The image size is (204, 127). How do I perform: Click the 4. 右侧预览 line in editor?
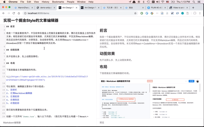pos(13,100)
